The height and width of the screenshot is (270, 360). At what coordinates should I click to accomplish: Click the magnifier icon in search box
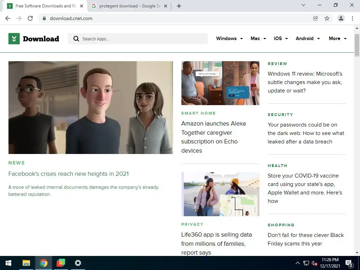pyautogui.click(x=76, y=39)
